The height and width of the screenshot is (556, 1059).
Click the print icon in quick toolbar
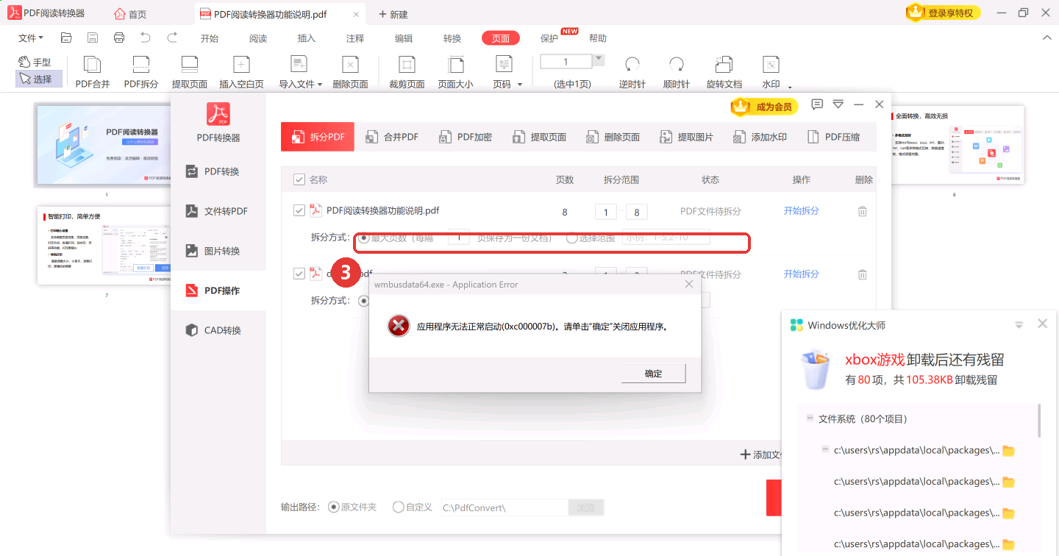[119, 38]
